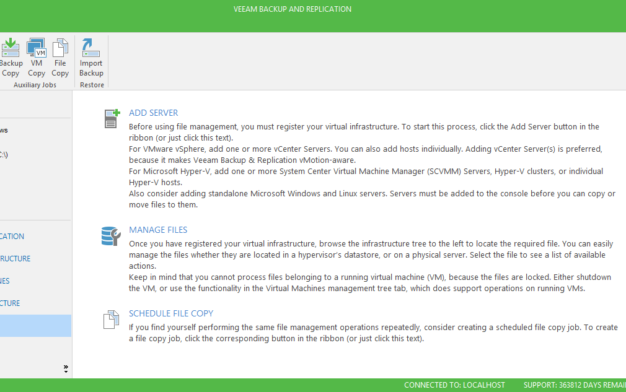Click the Schedule File Copy documents icon
Image resolution: width=626 pixels, height=392 pixels.
[x=112, y=320]
